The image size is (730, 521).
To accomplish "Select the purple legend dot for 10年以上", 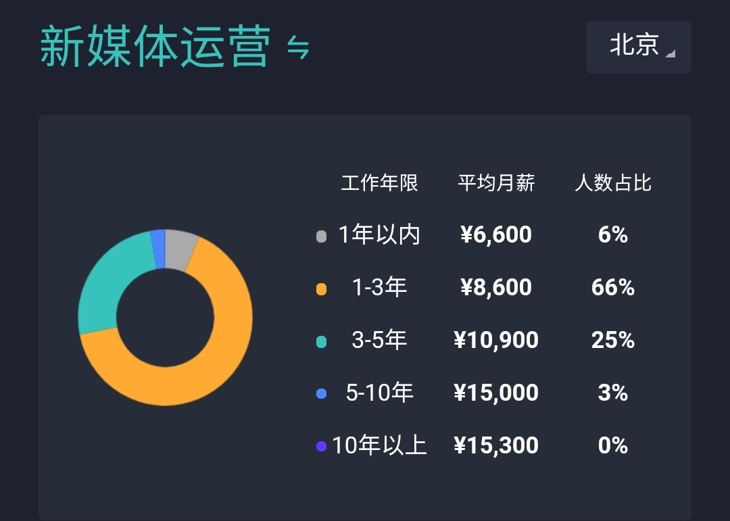I will (x=320, y=446).
